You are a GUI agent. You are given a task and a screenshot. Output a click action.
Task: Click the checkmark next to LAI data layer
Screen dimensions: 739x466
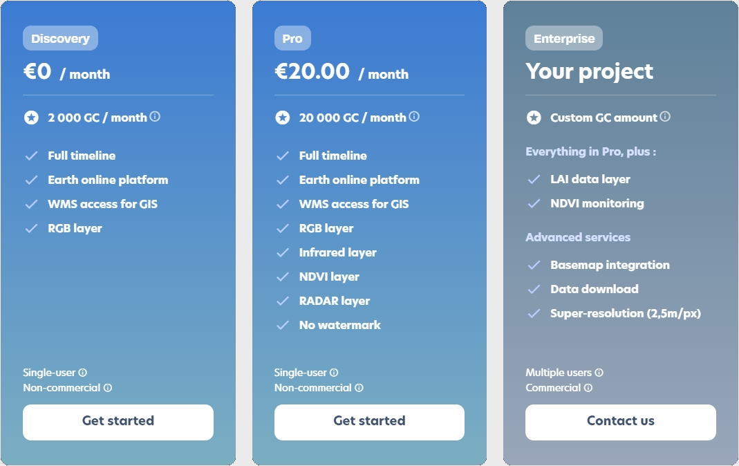tap(534, 180)
